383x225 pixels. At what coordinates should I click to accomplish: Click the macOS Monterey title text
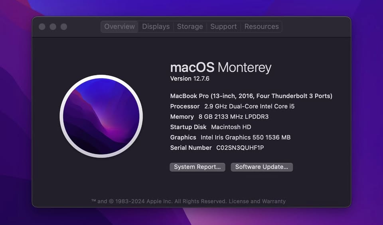click(x=221, y=67)
